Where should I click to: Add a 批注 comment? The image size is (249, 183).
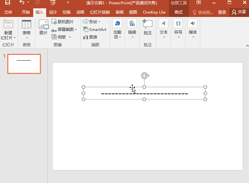147,27
